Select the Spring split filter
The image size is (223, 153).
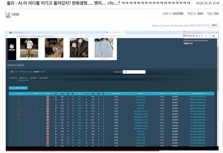click(30, 72)
